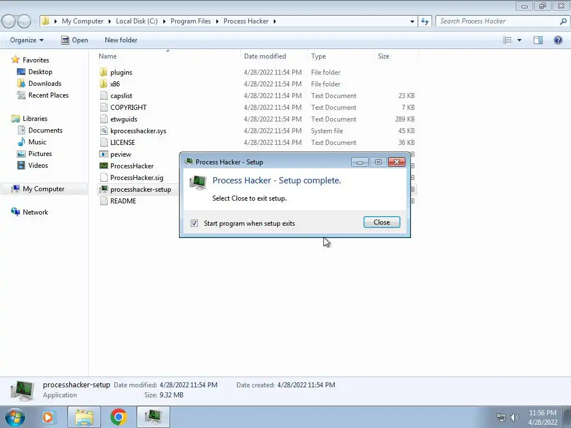Click Windows Explorer taskbar icon

(84, 417)
